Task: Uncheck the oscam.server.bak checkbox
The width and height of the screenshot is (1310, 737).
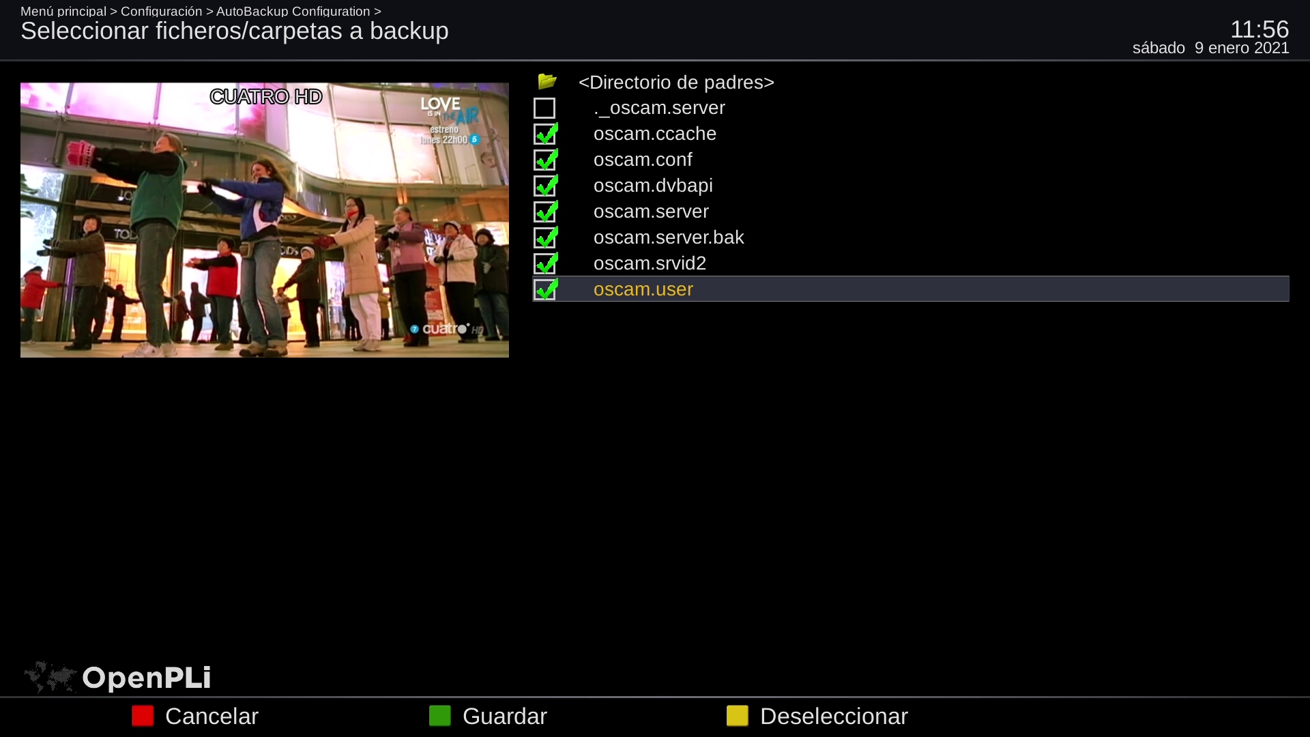Action: pos(545,237)
